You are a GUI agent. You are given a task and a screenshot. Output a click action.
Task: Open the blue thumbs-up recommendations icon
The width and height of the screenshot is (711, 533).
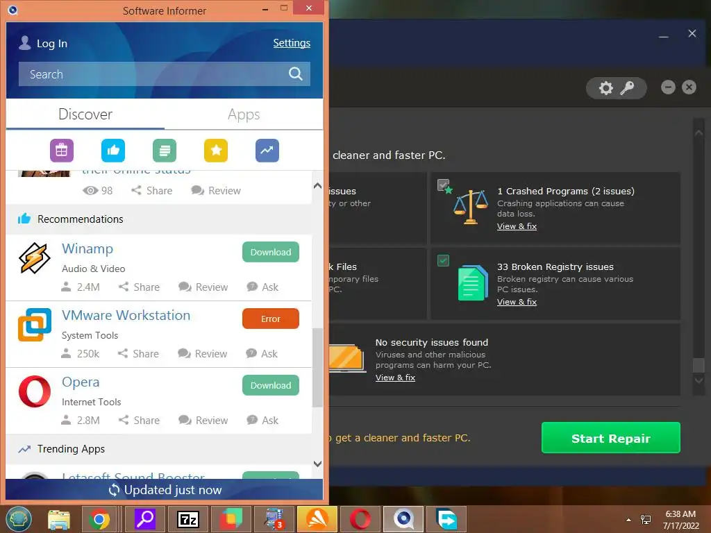click(113, 151)
